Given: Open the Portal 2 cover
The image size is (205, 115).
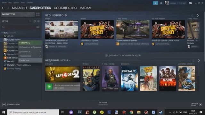Looking at the screenshot, I should tap(129, 78).
